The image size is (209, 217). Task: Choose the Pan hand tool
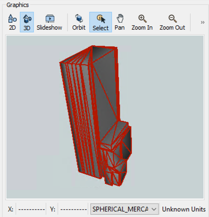[120, 22]
